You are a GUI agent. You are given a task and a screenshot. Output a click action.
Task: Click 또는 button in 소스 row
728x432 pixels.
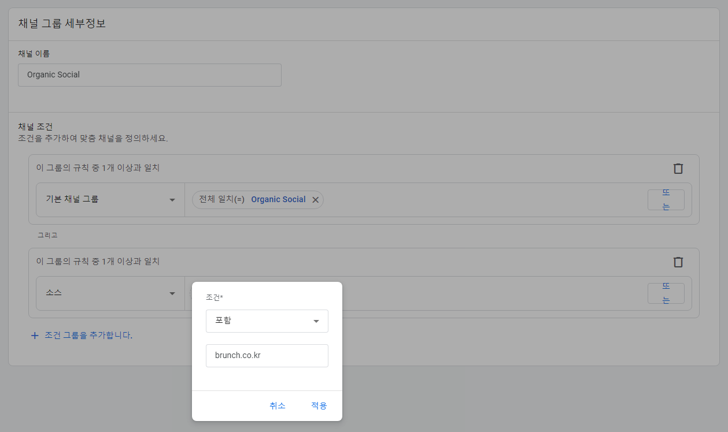(666, 293)
